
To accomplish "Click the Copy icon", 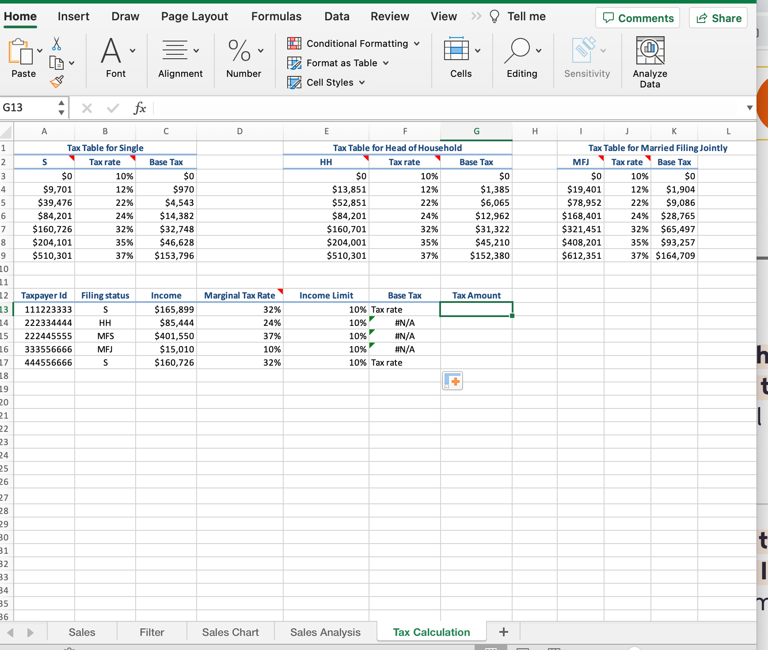I will [57, 63].
